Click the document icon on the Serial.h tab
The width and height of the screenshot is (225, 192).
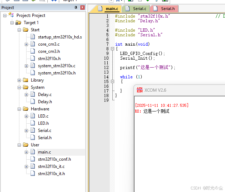155,9
